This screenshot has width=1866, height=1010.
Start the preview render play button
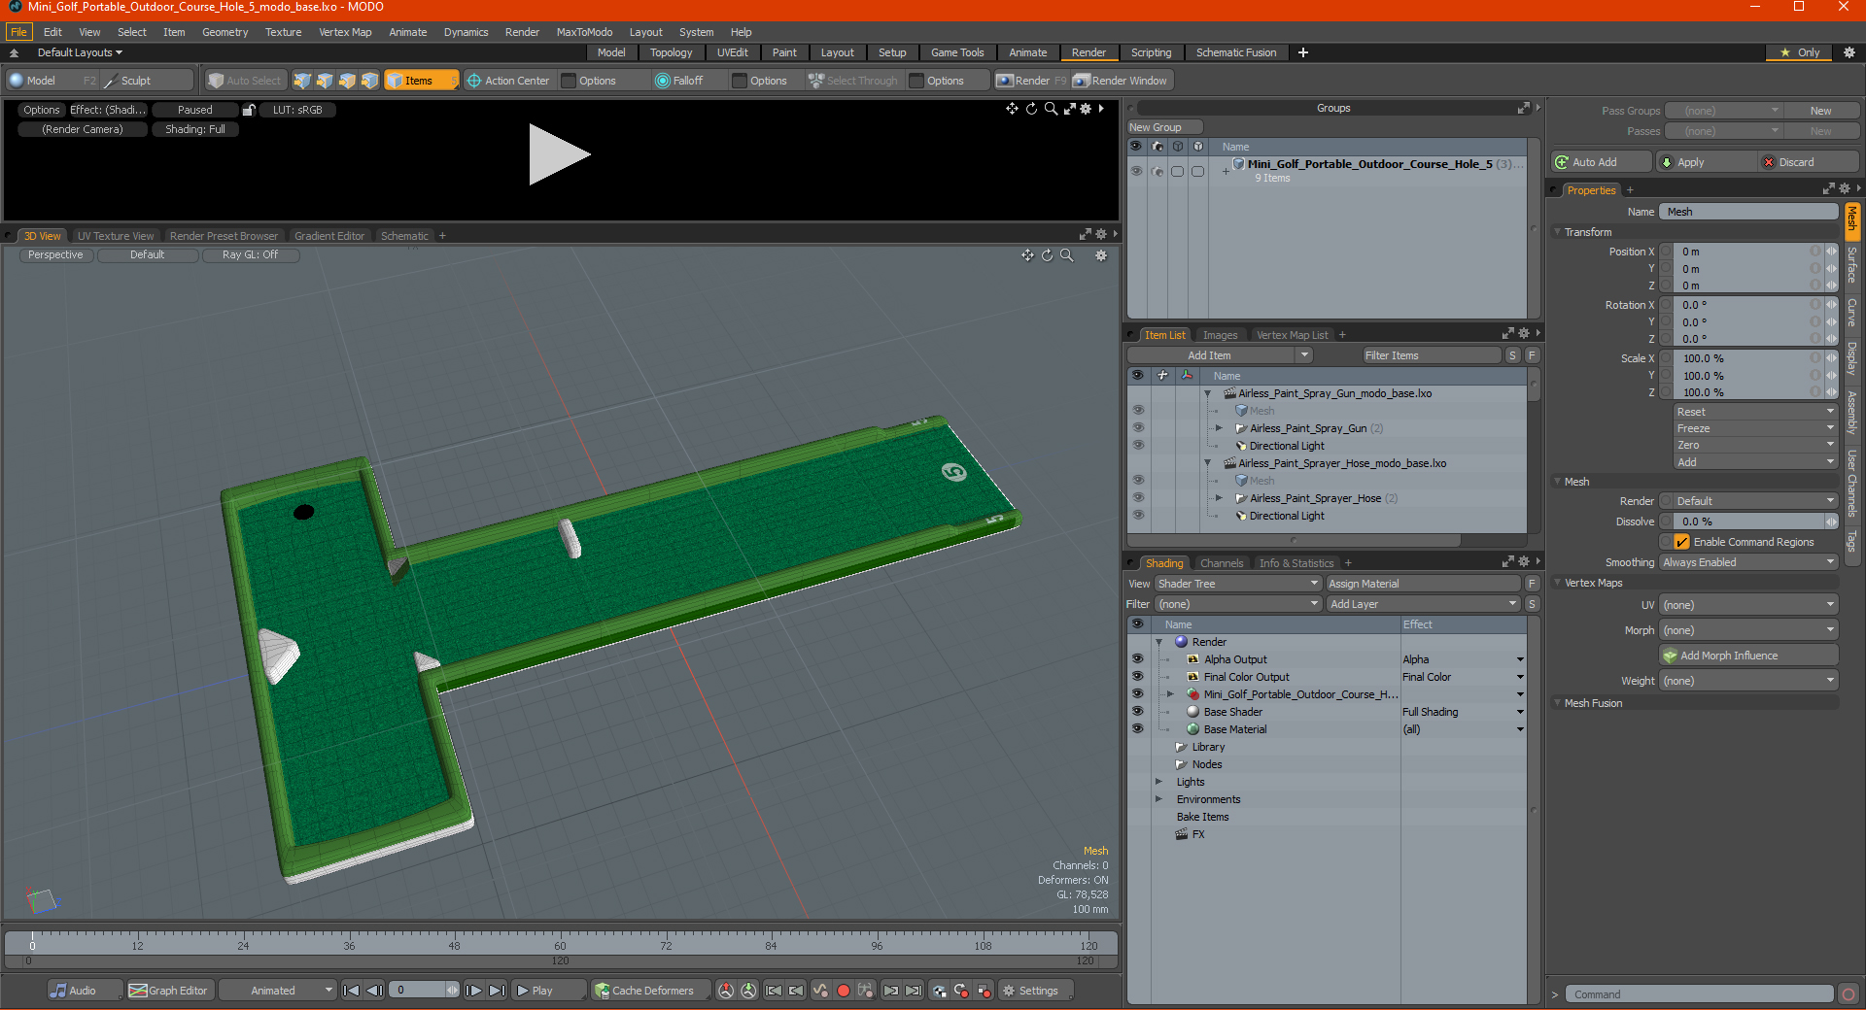coord(558,154)
